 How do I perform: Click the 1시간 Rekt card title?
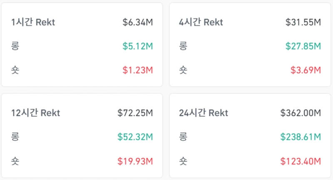coord(33,22)
